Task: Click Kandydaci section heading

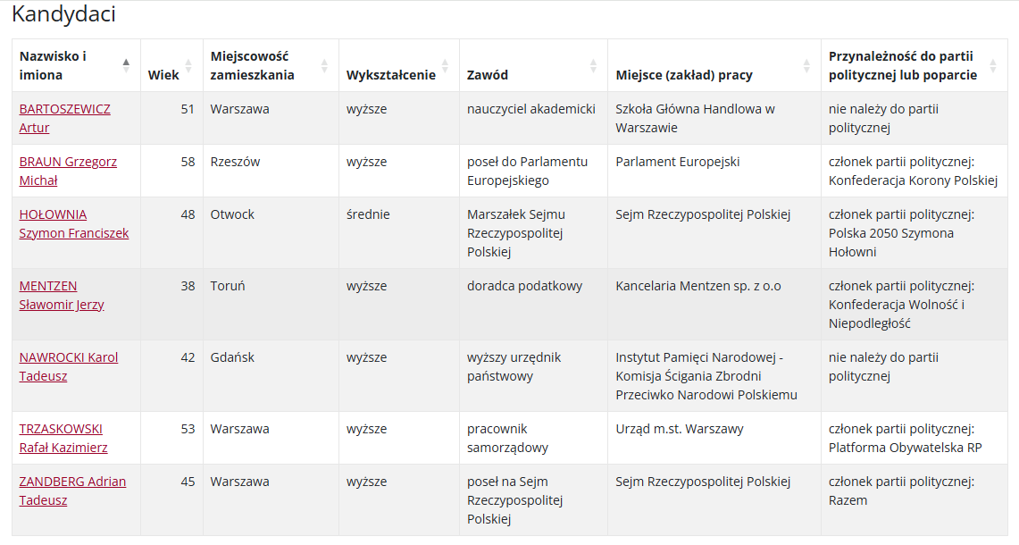Action: pyautogui.click(x=63, y=13)
